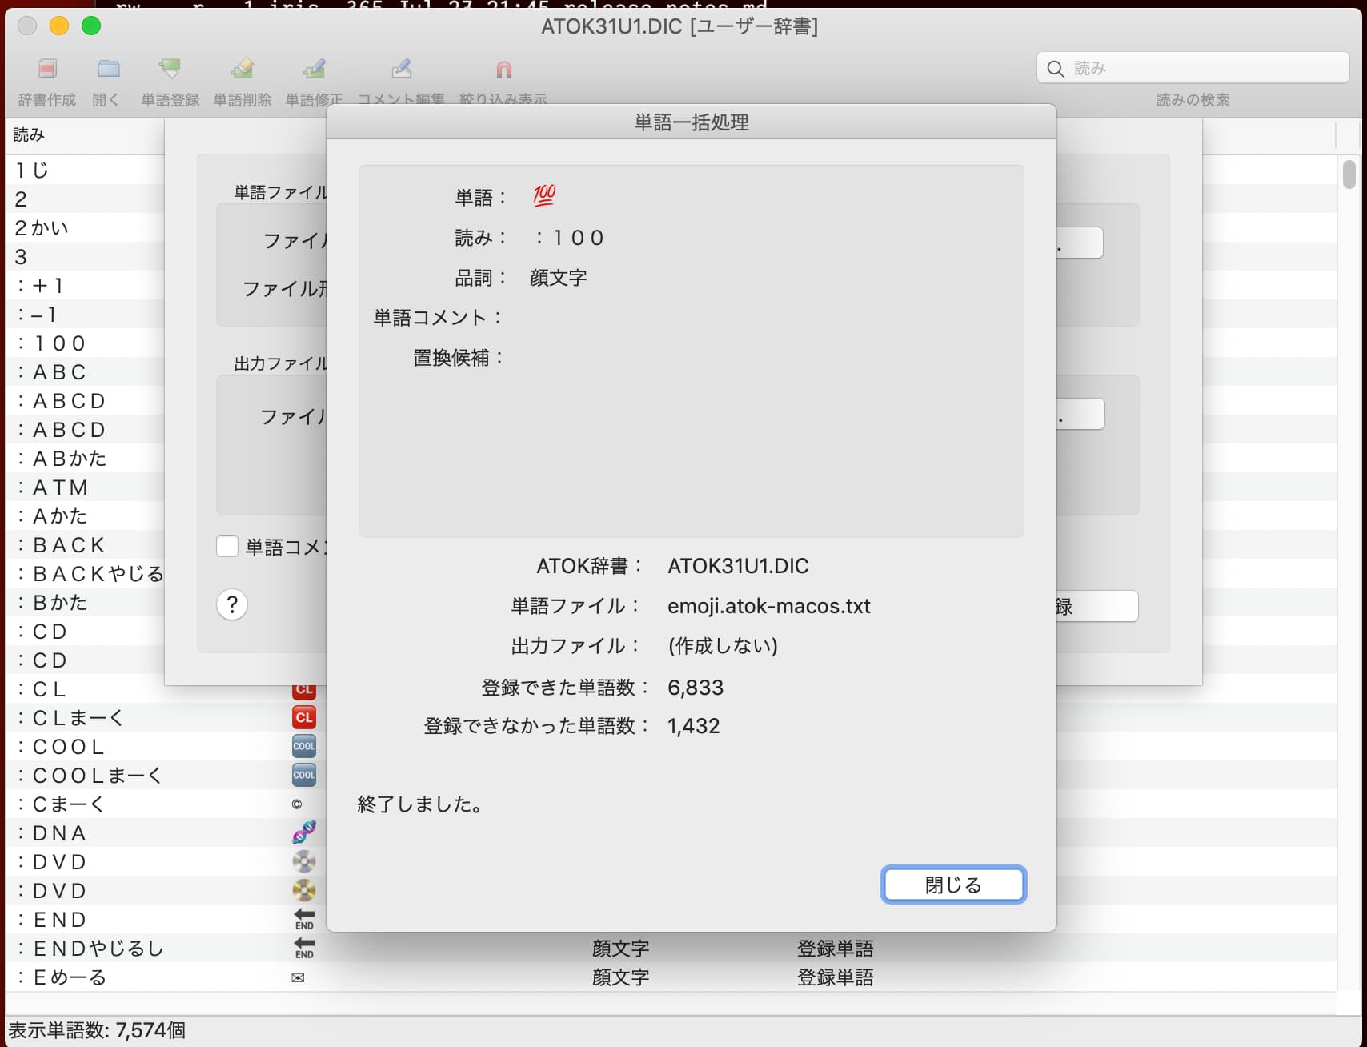Click the 顔文字 part-of-speech value in dialog
The height and width of the screenshot is (1047, 1367).
559,278
